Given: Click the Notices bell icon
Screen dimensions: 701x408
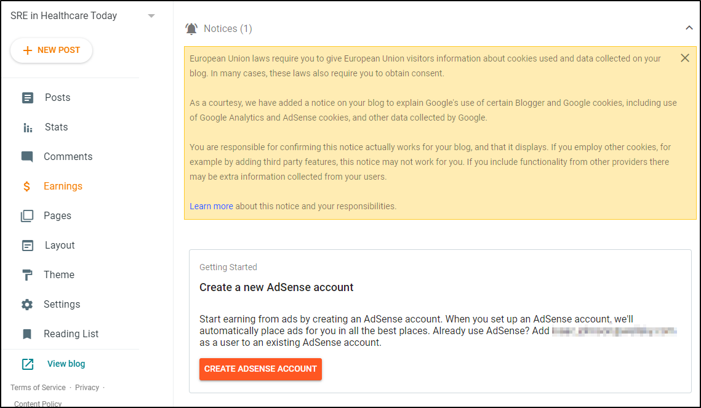Looking at the screenshot, I should coord(191,28).
